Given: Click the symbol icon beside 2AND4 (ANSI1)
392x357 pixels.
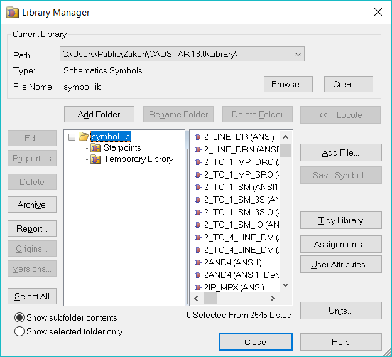Looking at the screenshot, I should [x=198, y=262].
